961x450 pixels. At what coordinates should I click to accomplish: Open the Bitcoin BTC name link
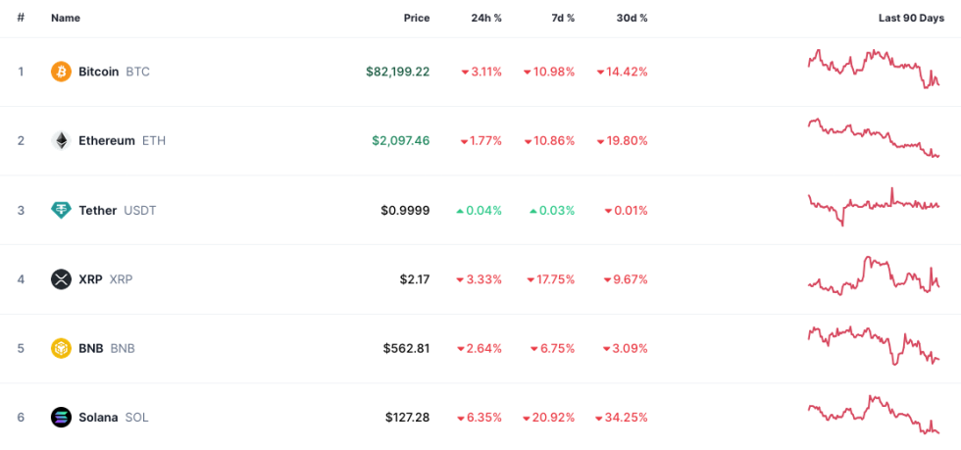coord(114,72)
